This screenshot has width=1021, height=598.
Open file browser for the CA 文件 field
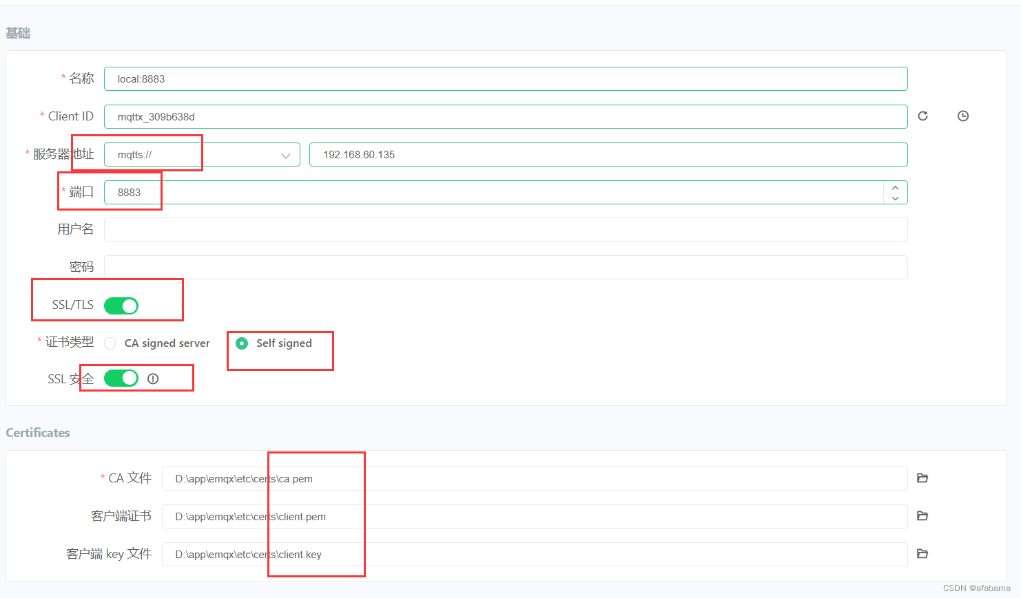coord(922,478)
